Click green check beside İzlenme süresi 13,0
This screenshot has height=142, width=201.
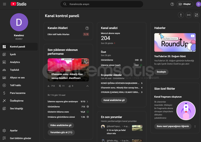pyautogui.click(x=141, y=65)
